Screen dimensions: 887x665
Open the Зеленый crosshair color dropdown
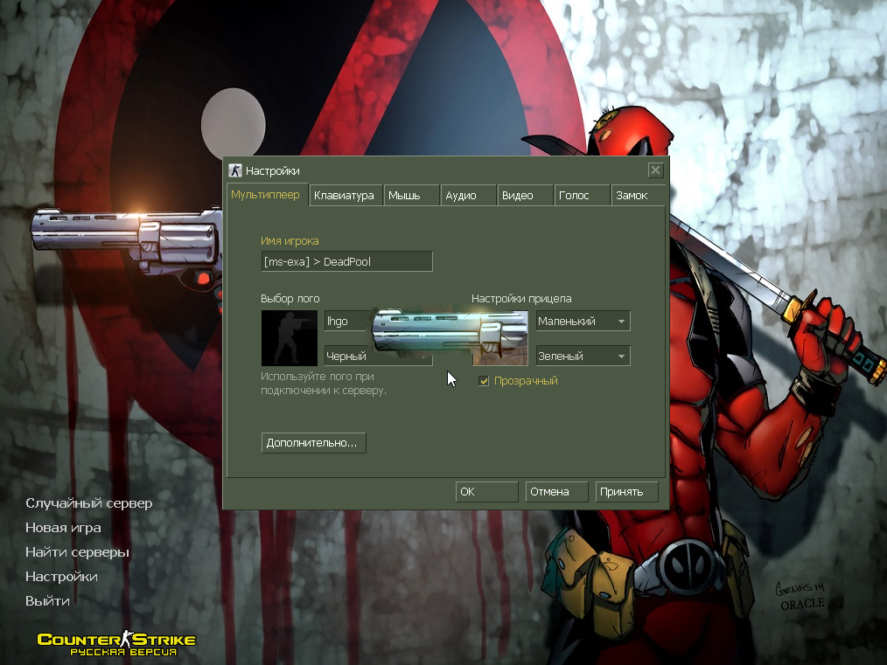[x=583, y=357]
